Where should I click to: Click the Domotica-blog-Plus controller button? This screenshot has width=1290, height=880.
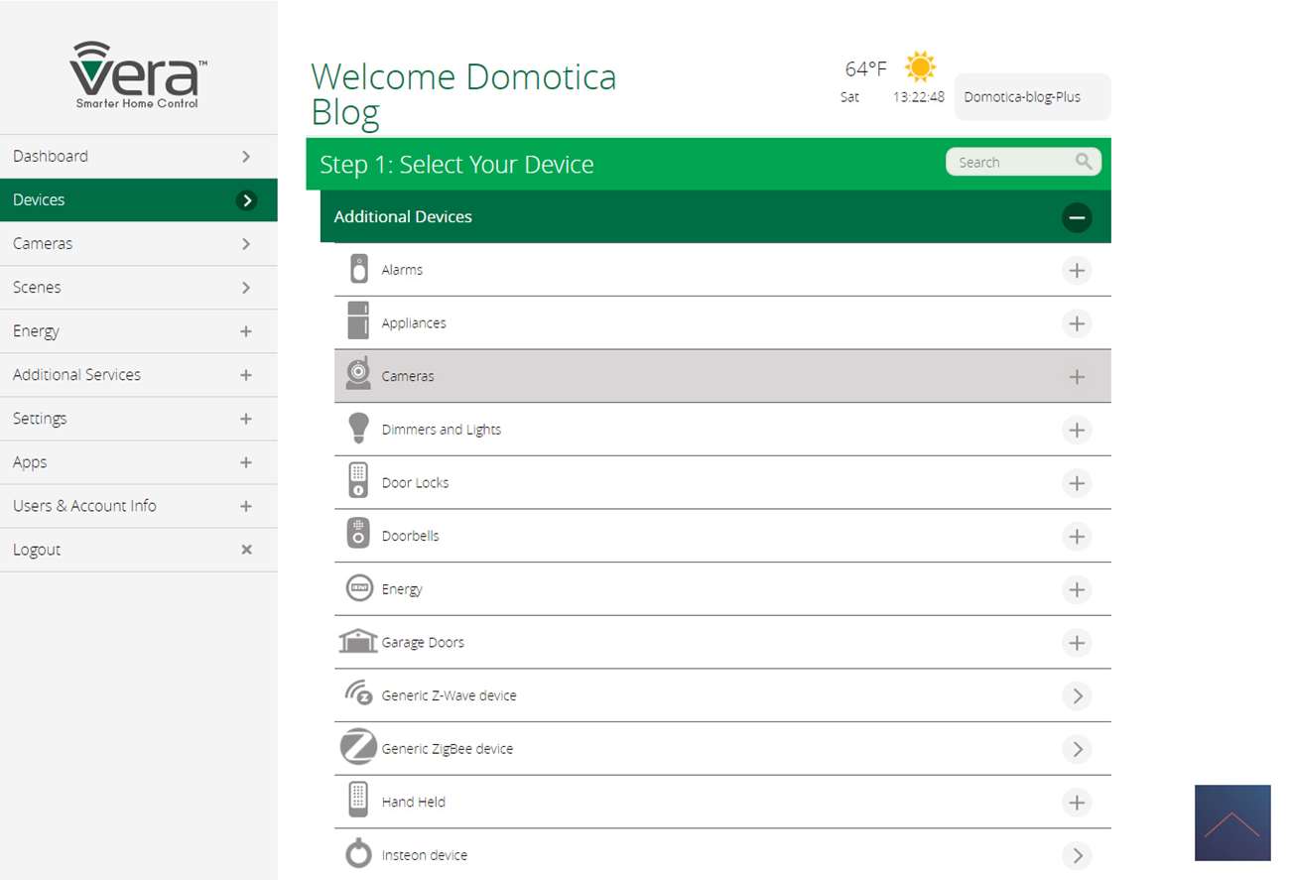click(x=1032, y=97)
